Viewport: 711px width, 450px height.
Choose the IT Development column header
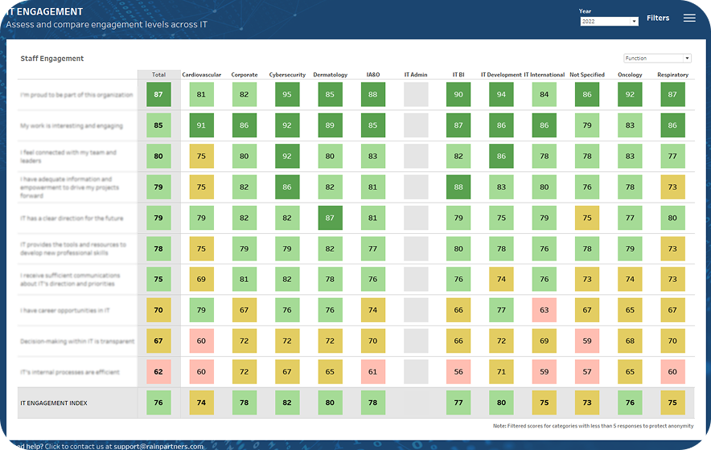(x=501, y=75)
